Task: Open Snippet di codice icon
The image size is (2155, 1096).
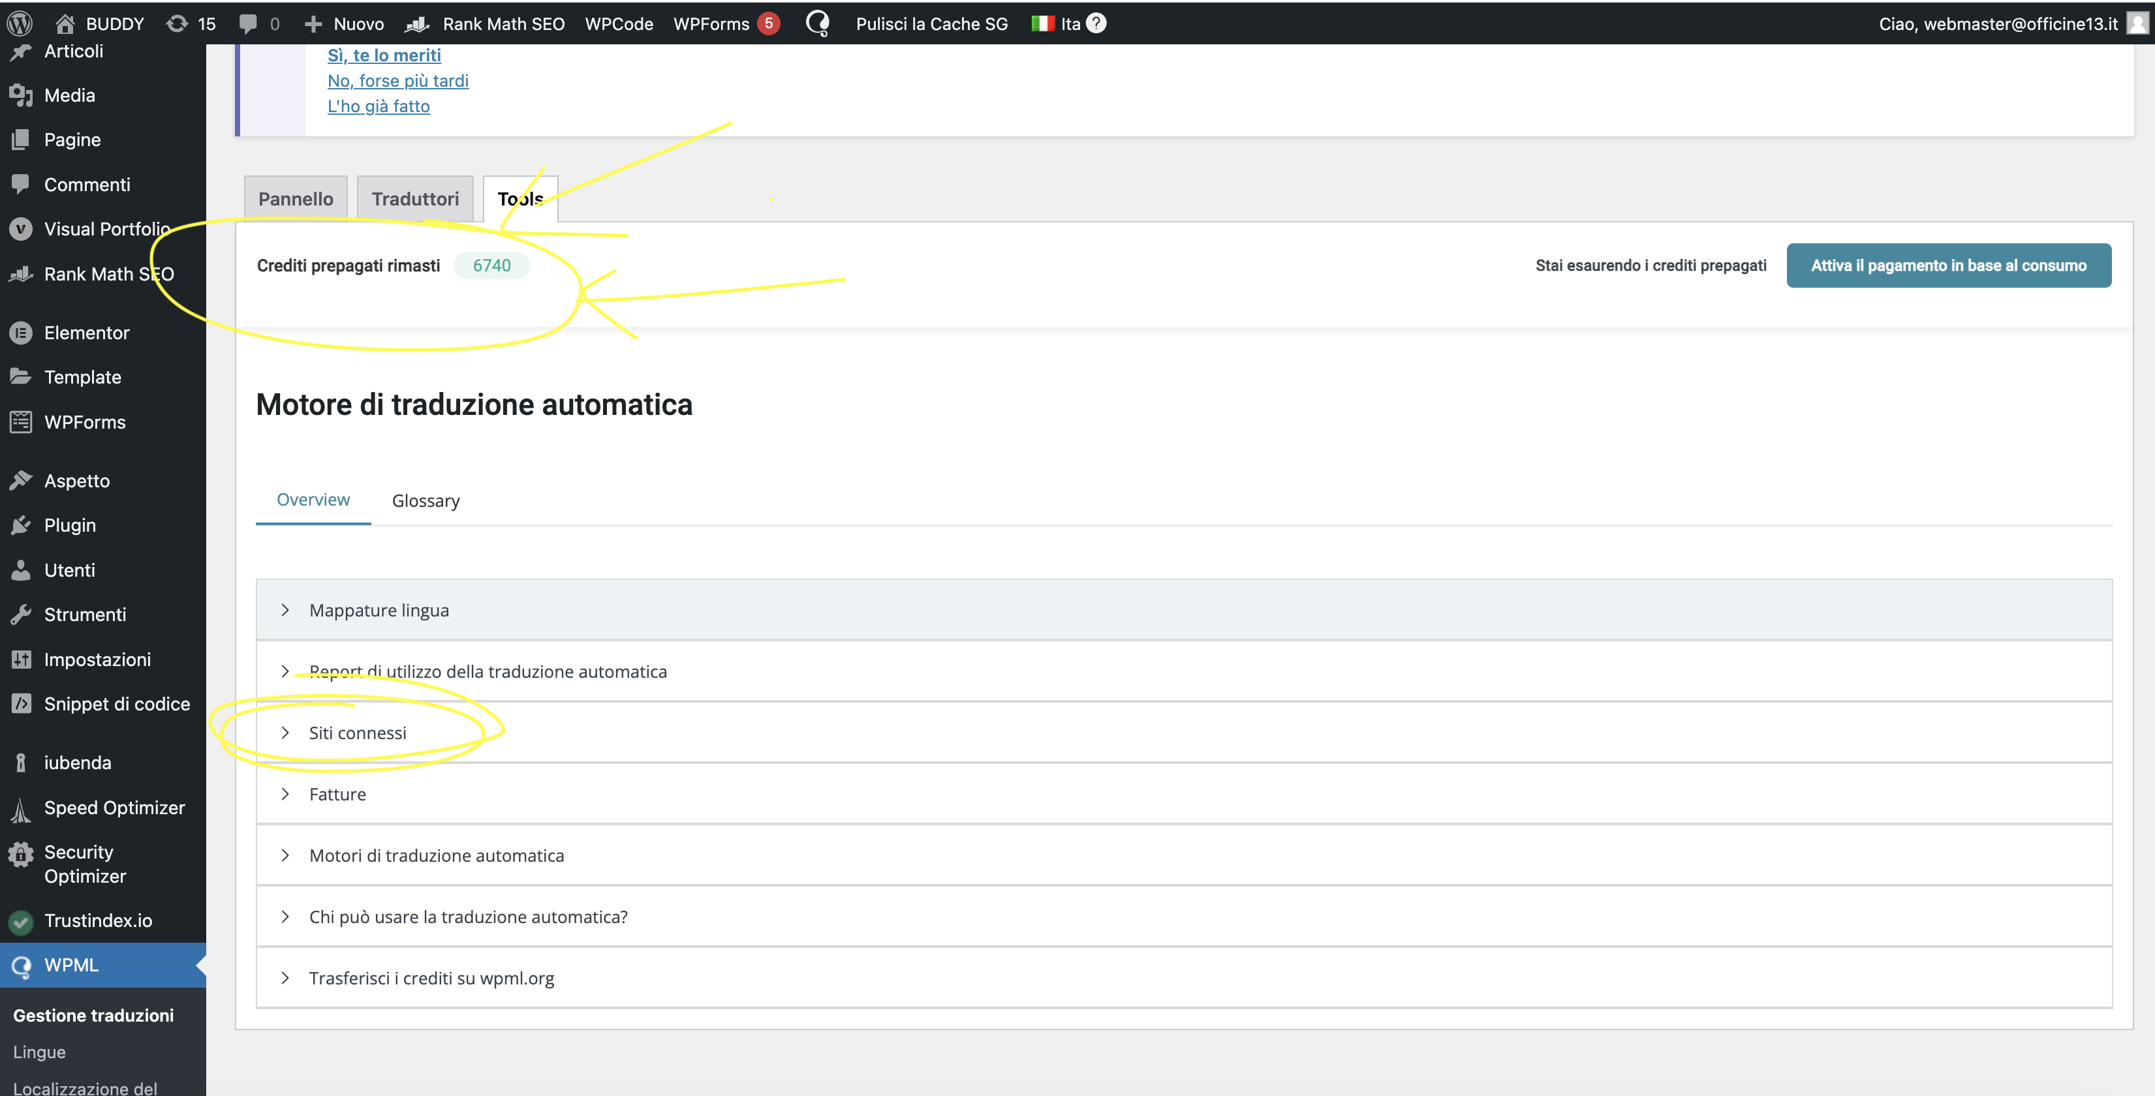Action: (21, 704)
